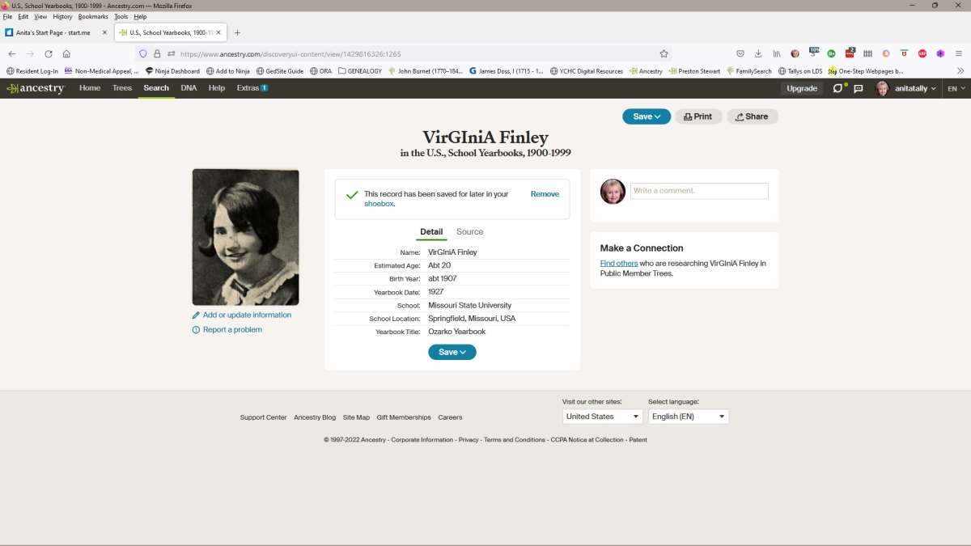Switch to Anita's Start Page tab
The height and width of the screenshot is (546, 971).
53,32
